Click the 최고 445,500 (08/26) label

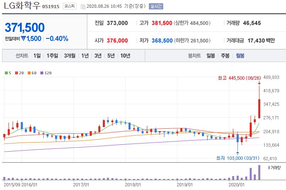(239, 78)
